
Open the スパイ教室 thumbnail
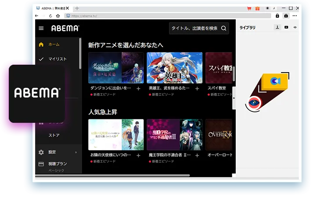219,68
